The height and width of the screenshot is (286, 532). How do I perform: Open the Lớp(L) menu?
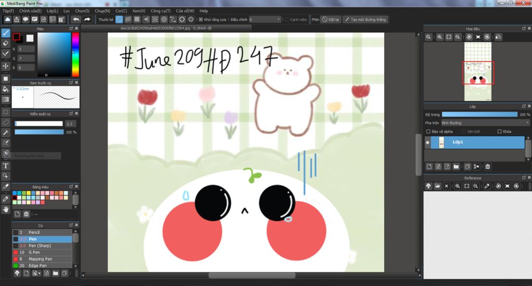coord(52,11)
